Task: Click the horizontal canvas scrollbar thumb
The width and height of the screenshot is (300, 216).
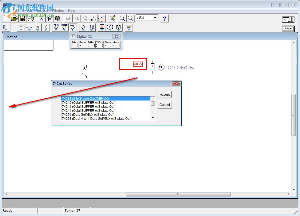Action: [178, 194]
